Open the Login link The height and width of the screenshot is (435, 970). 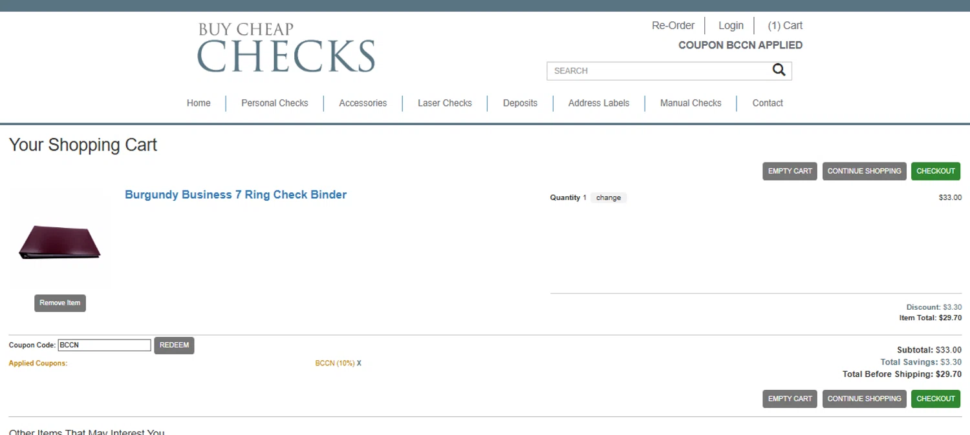[x=731, y=26]
